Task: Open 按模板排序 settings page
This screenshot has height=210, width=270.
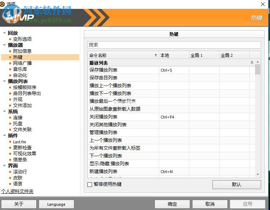Action: 25,87
